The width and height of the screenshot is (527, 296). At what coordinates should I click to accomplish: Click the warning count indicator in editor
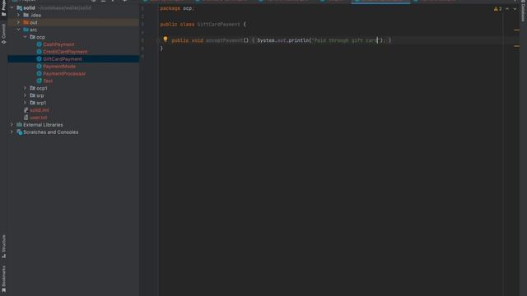pyautogui.click(x=497, y=9)
